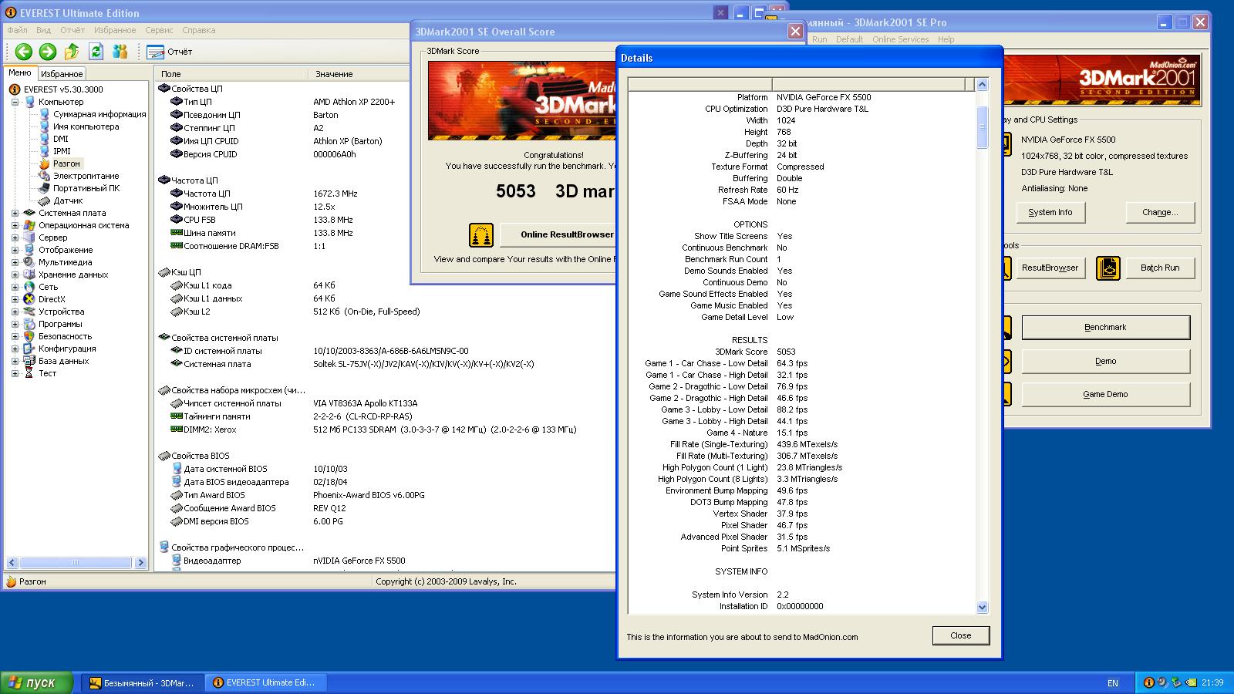The image size is (1234, 694).
Task: Open Суммарная информация in the tree
Action: [99, 114]
